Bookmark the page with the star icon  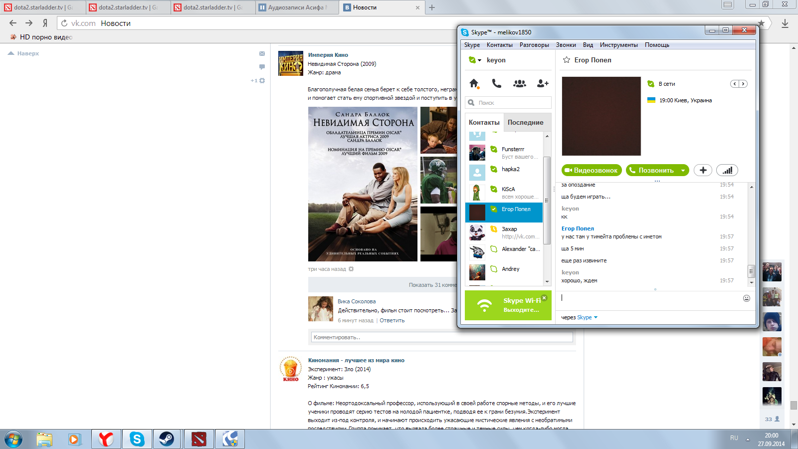(761, 23)
